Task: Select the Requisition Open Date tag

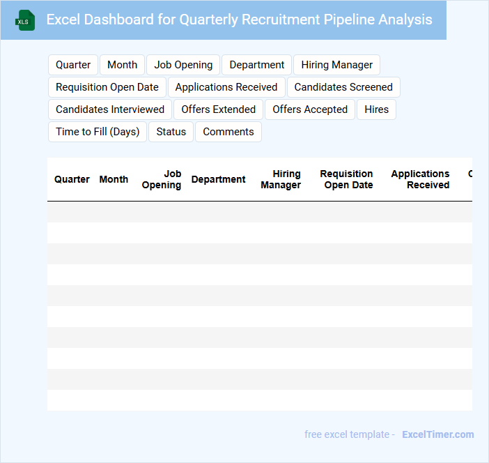Action: pos(107,87)
